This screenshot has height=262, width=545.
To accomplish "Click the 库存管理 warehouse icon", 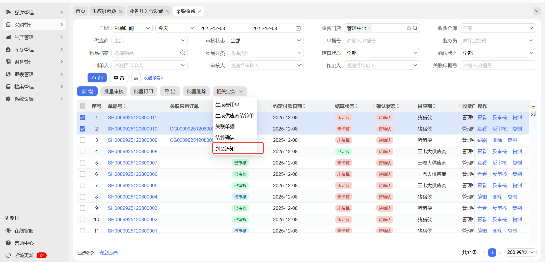I will pos(8,49).
